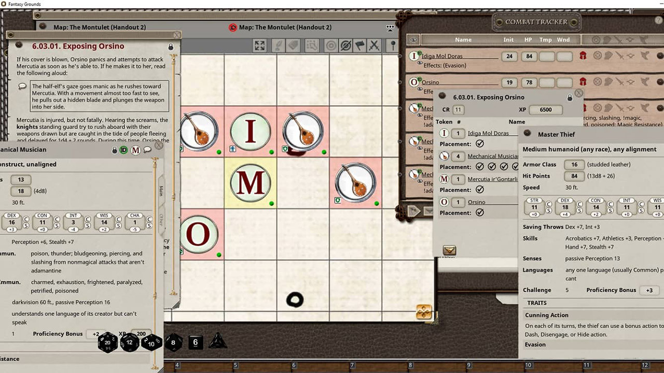The image size is (664, 373).
Task: Select the crossed swords icon in map toolbar
Action: [x=374, y=46]
